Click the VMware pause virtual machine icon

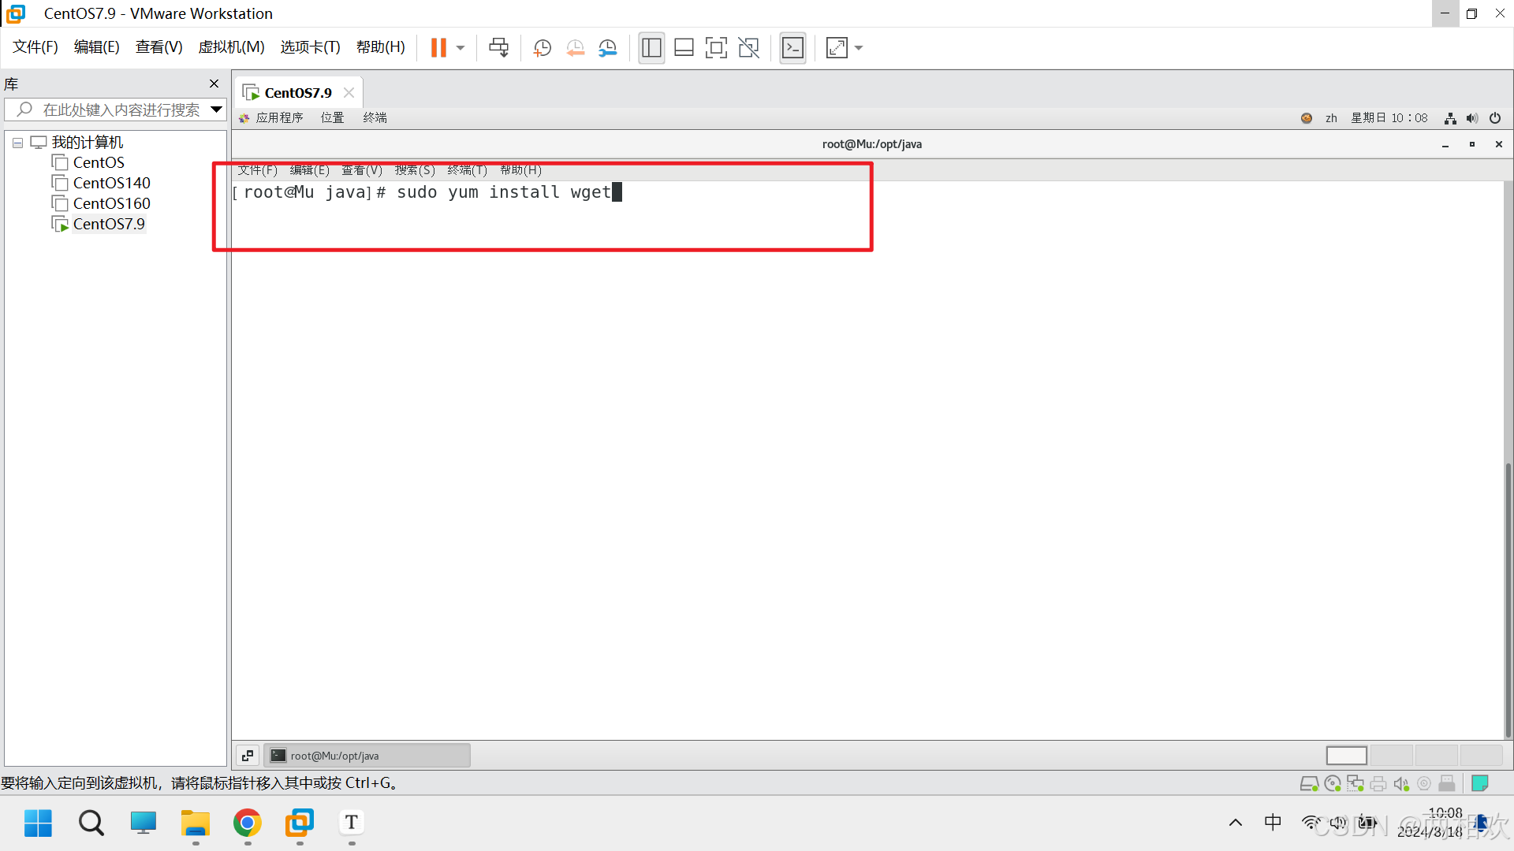click(438, 48)
